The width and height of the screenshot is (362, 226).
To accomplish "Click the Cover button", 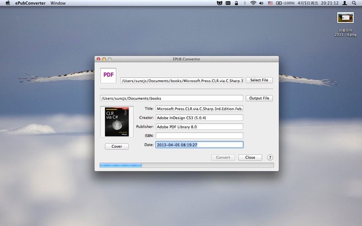I will [x=117, y=146].
